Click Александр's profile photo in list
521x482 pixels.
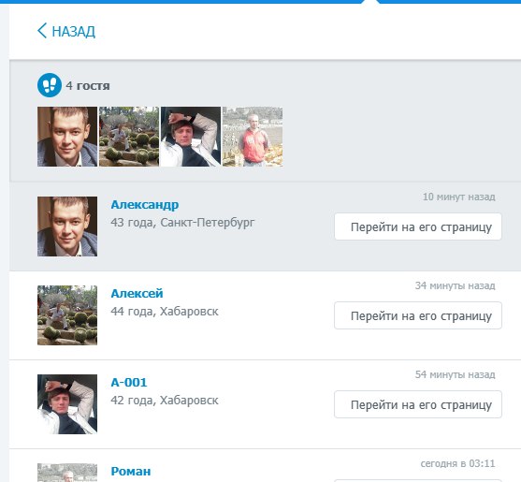pos(67,226)
